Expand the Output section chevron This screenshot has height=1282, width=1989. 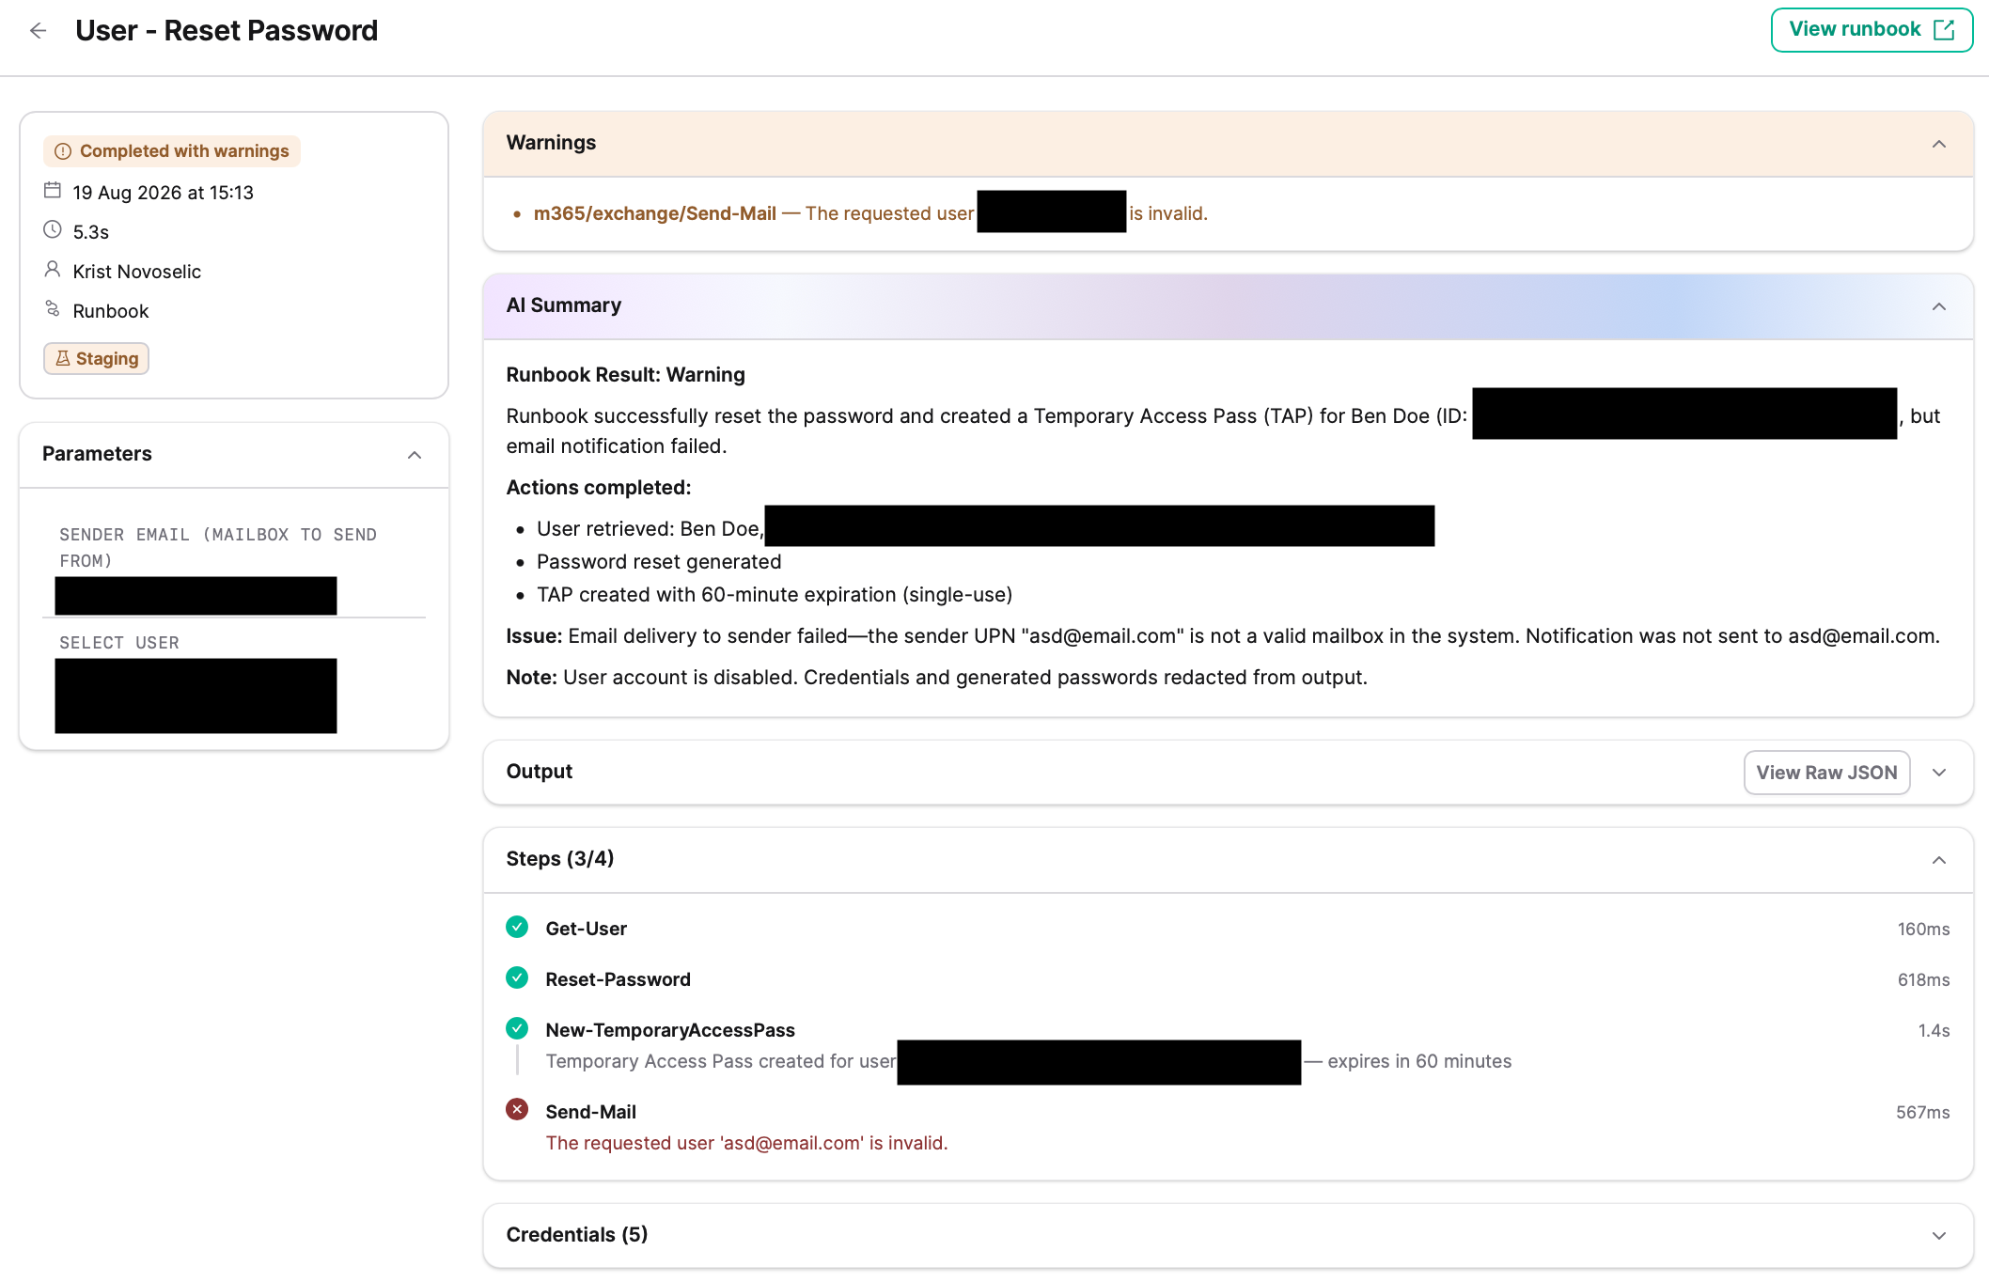[x=1938, y=773]
